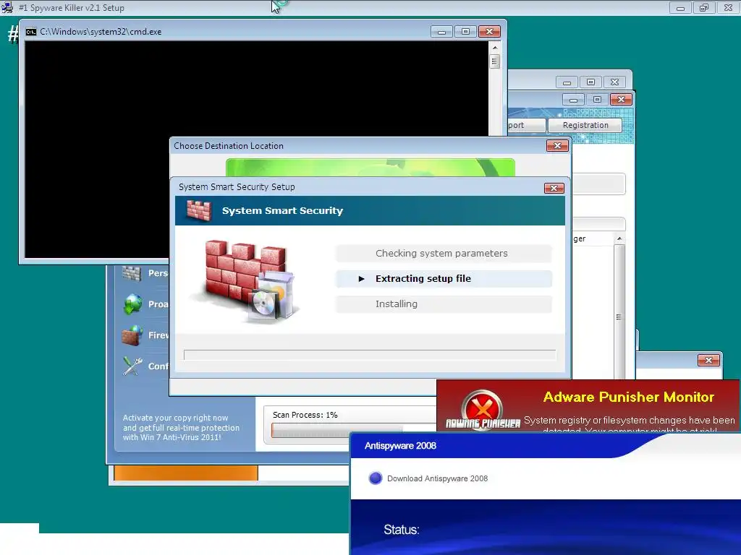Viewport: 741px width, 555px height.
Task: Click the Extracting setup file step
Action: [444, 278]
